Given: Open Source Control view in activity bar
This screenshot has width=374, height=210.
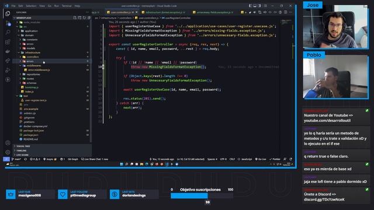Looking at the screenshot, I should [8, 23].
